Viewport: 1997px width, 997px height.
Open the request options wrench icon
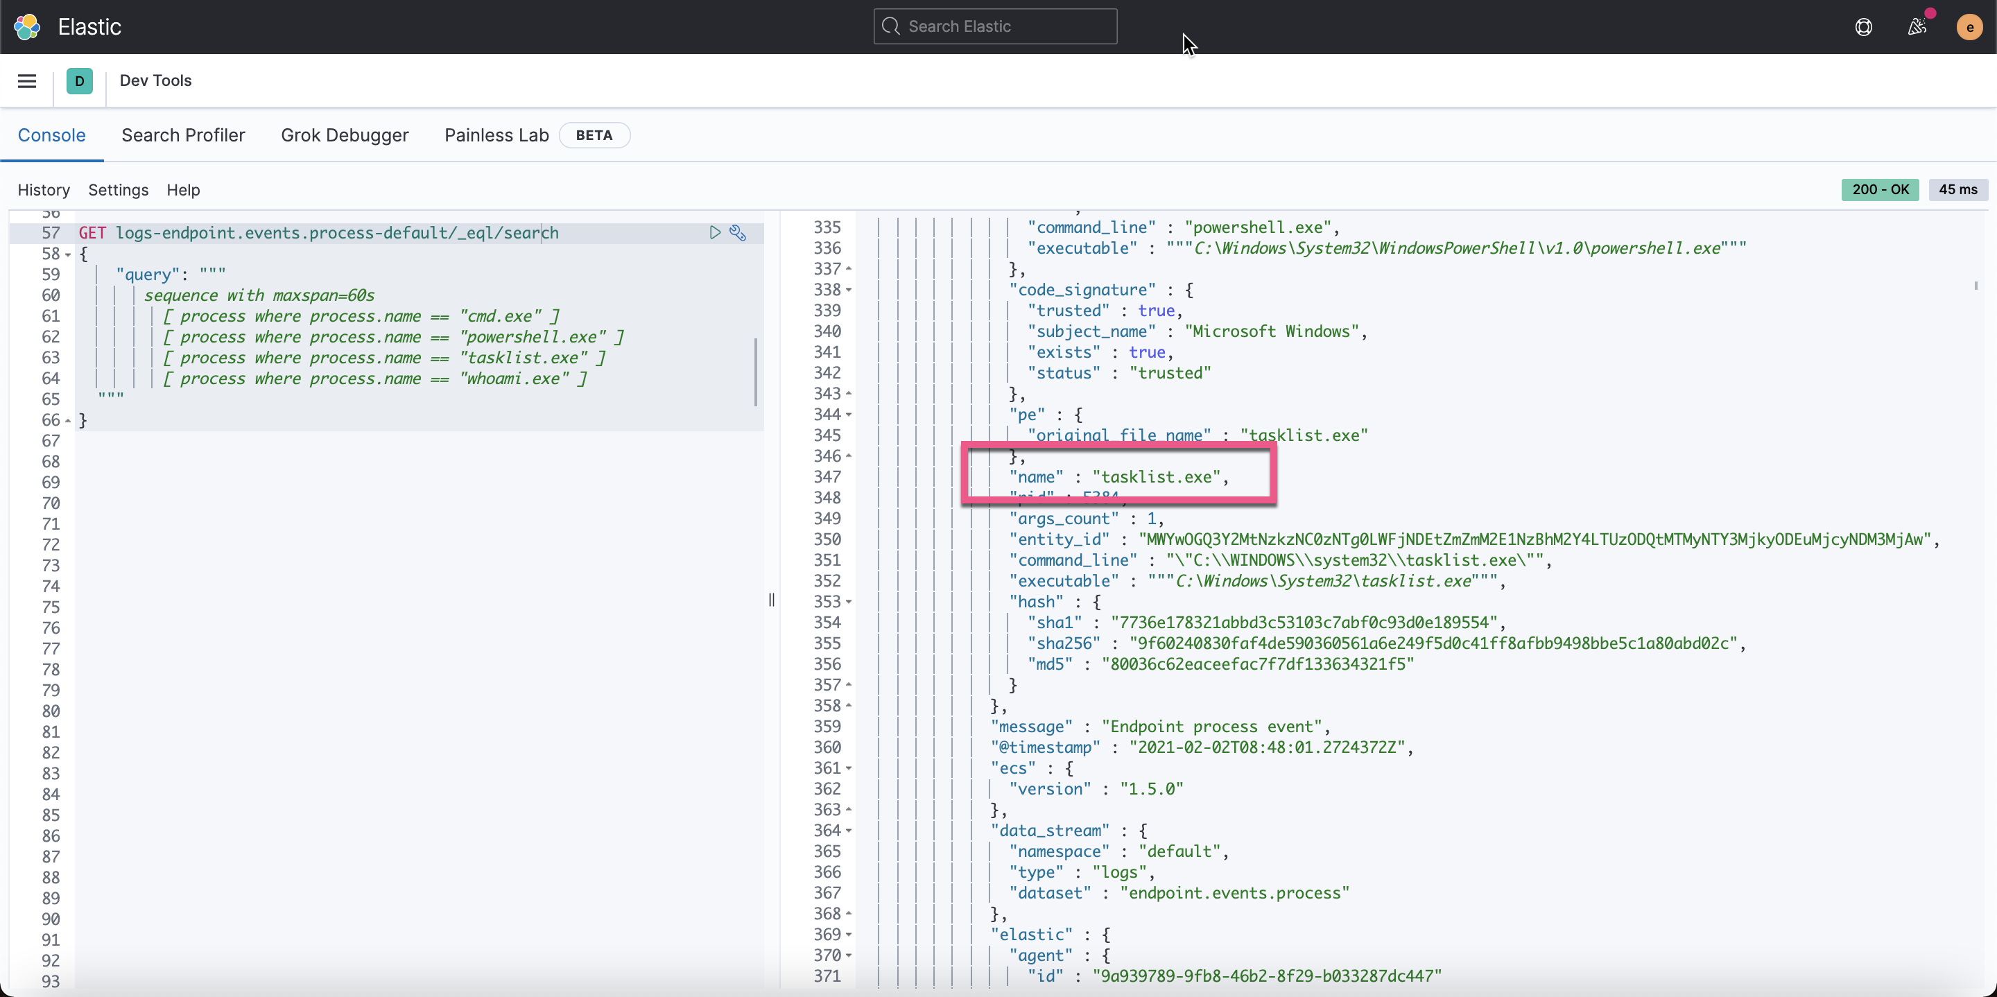(737, 232)
